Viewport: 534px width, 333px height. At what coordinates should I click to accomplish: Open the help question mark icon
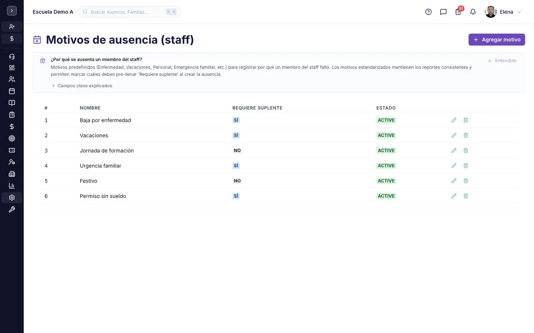pyautogui.click(x=428, y=12)
